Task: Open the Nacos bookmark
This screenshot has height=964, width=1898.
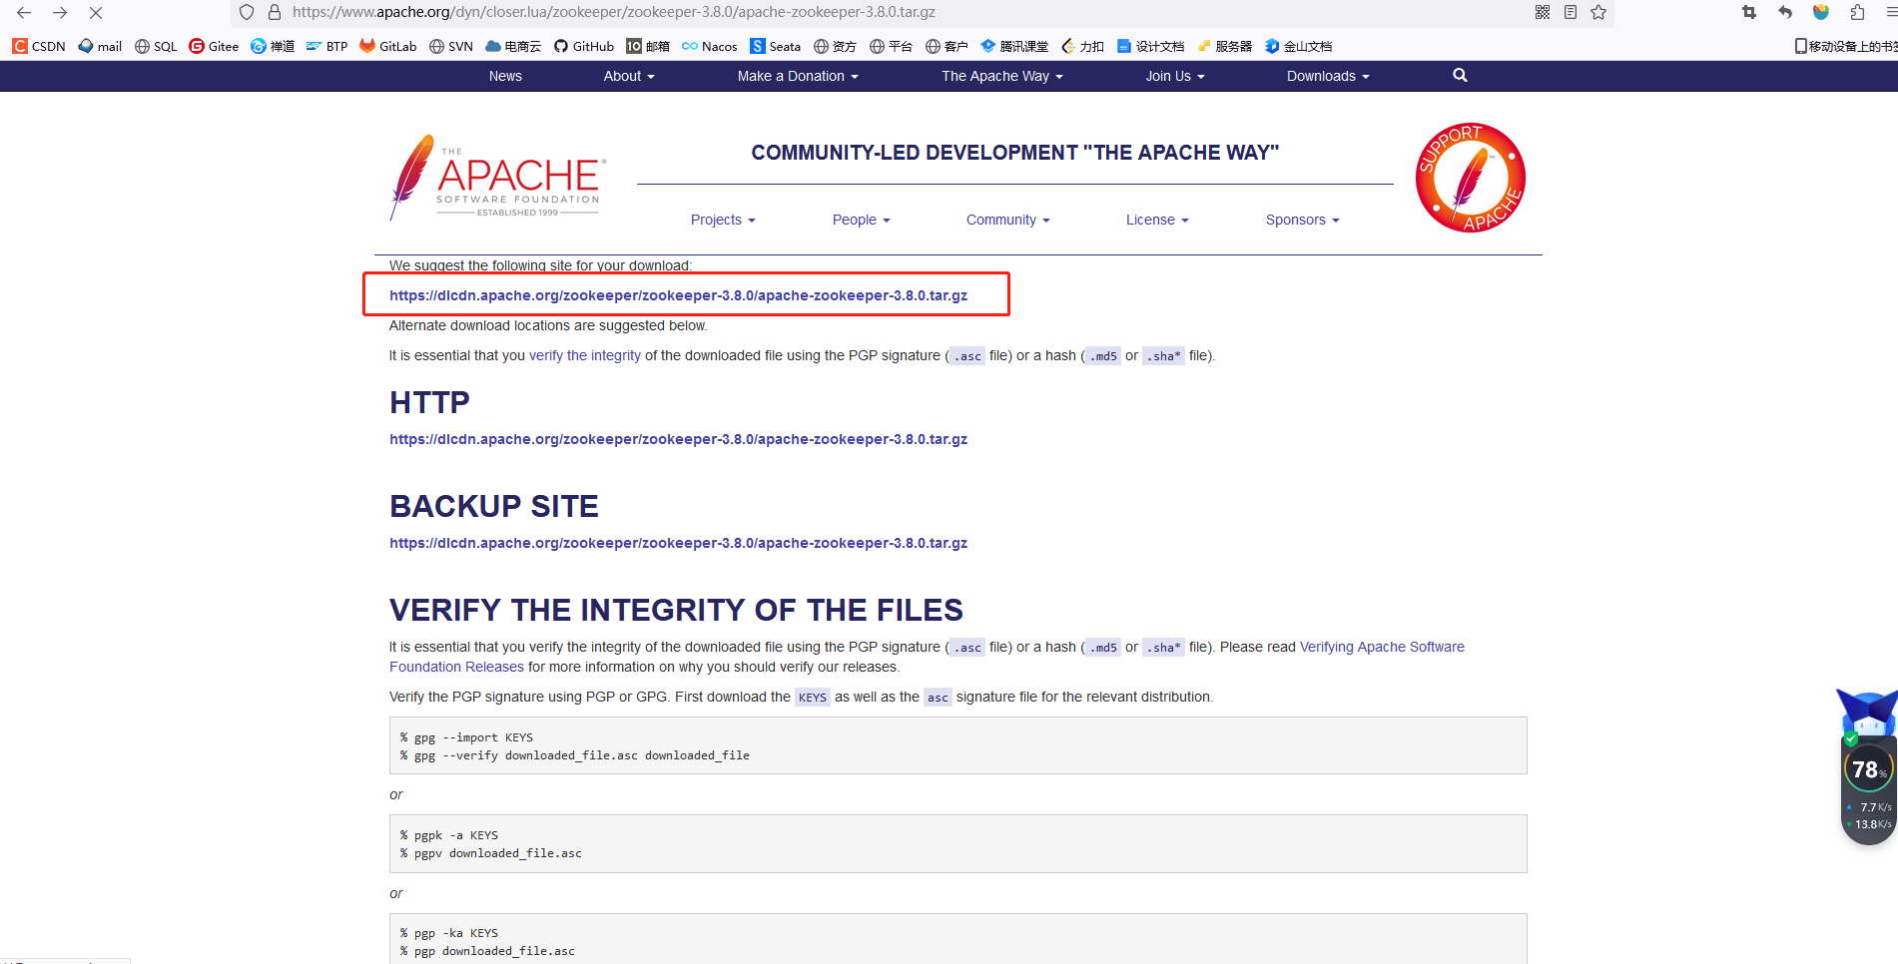Action: [710, 46]
